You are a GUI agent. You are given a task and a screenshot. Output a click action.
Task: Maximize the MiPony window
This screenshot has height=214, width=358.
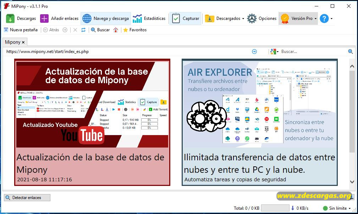(333, 6)
